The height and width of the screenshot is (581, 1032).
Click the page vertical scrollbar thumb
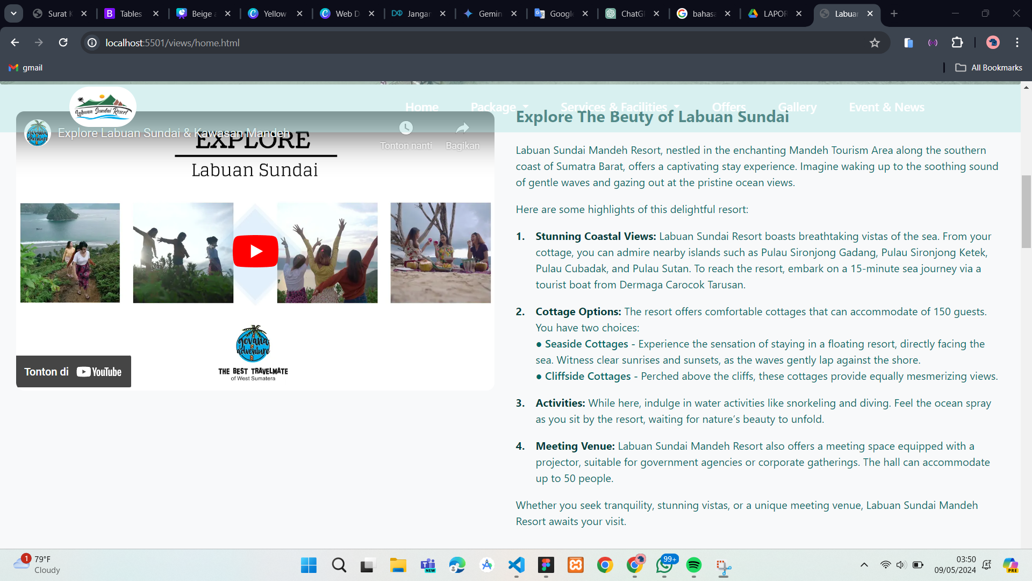click(x=1027, y=211)
